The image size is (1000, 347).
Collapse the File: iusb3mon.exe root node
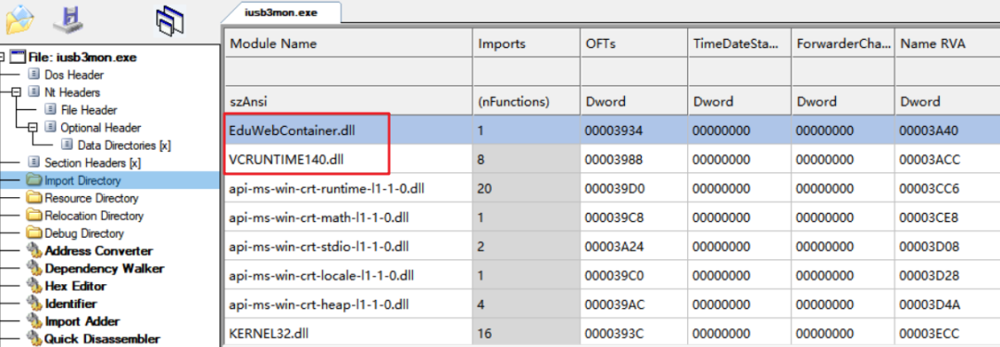2,57
